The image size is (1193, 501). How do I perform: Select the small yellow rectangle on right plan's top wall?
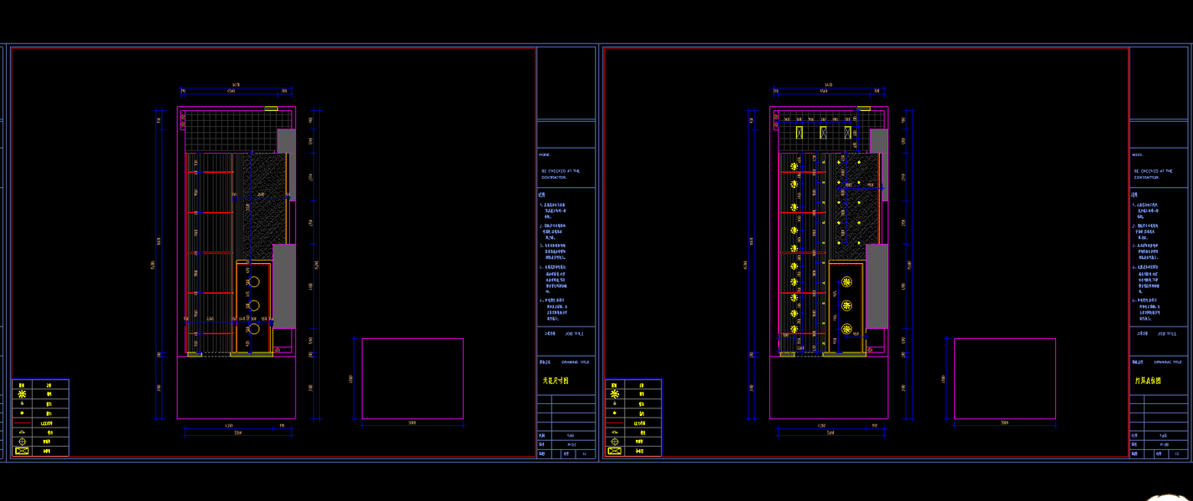(864, 109)
